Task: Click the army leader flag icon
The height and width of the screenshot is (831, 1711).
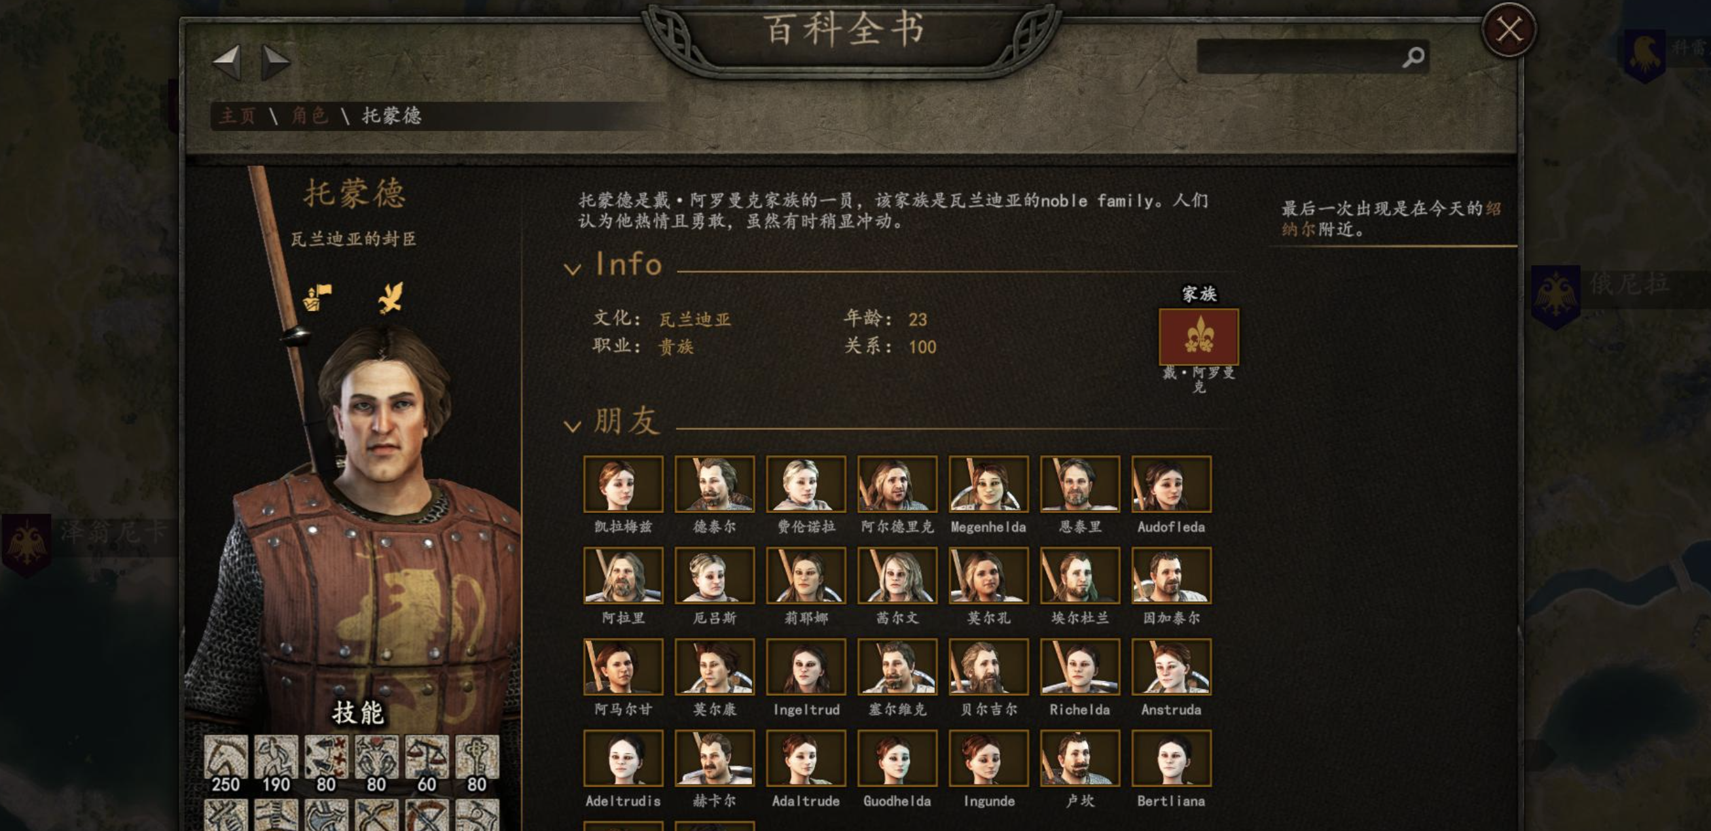Action: 317,298
